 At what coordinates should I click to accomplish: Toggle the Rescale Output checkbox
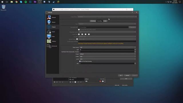[x=77, y=39]
